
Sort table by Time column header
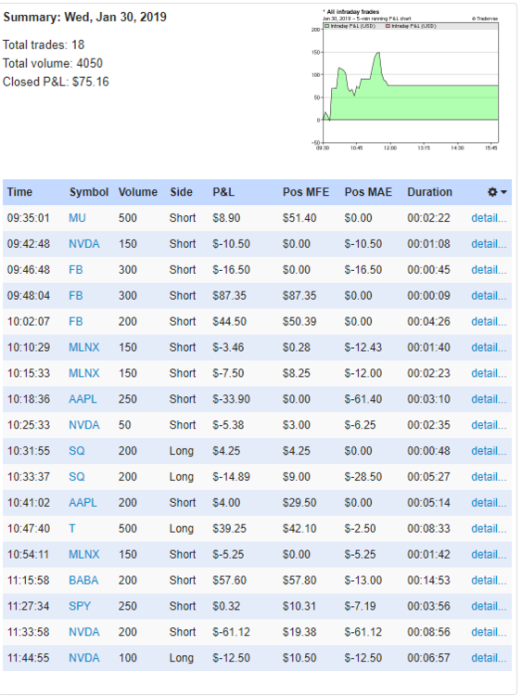click(x=19, y=192)
